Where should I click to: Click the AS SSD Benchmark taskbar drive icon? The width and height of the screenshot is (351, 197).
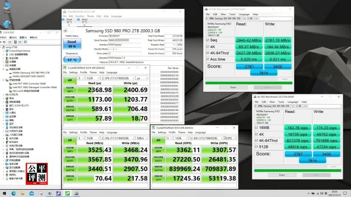tap(76, 194)
